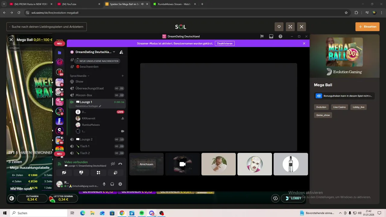Dismiss the streamer mode banner
Screen dimensions: 386x217
click(x=304, y=43)
